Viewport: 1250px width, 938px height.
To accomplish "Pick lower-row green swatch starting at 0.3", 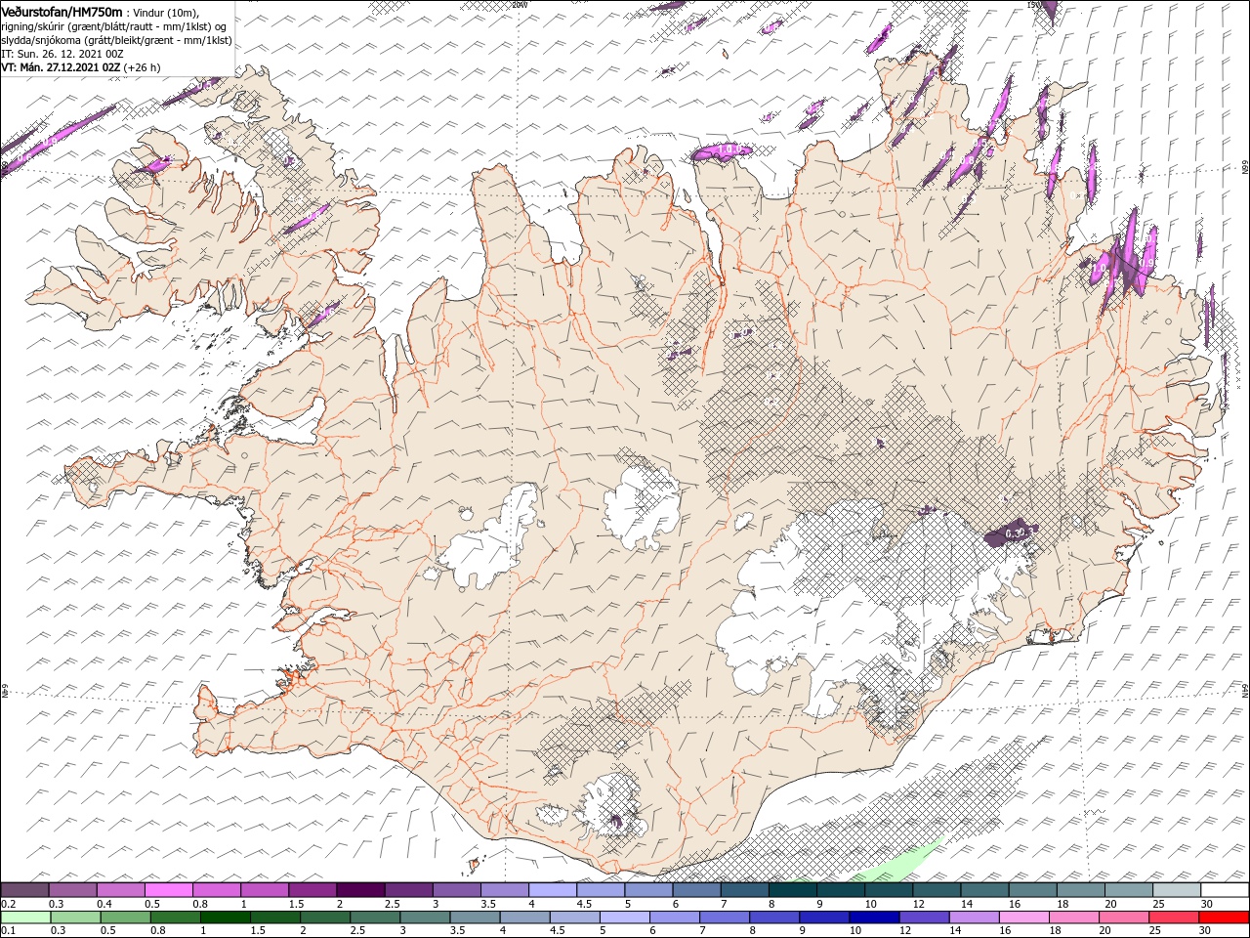I will point(76,917).
